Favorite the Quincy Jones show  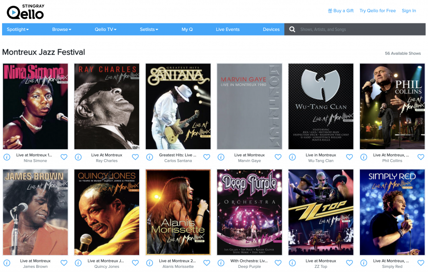pyautogui.click(x=135, y=263)
